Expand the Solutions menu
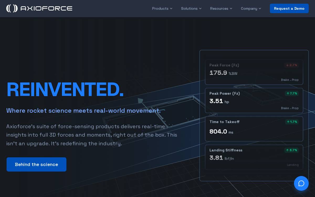The width and height of the screenshot is (315, 197). [x=191, y=8]
